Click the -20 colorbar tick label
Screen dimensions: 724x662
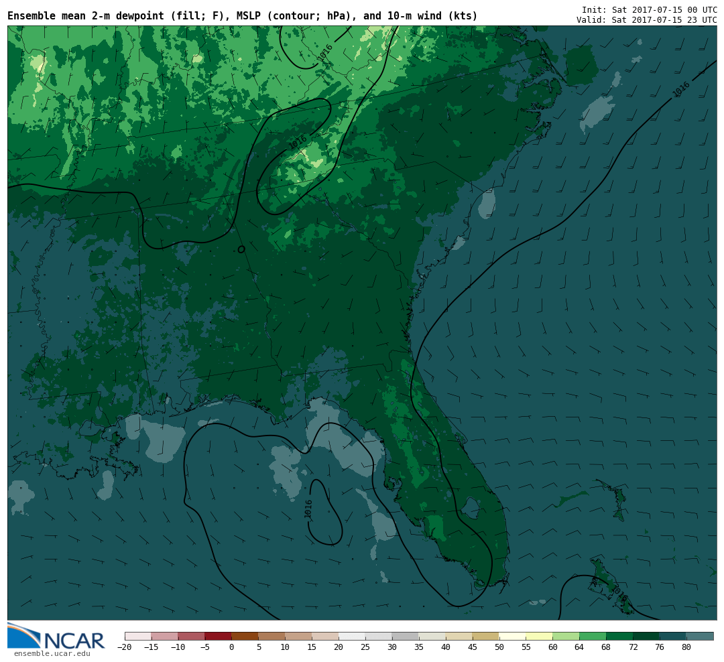[x=124, y=647]
